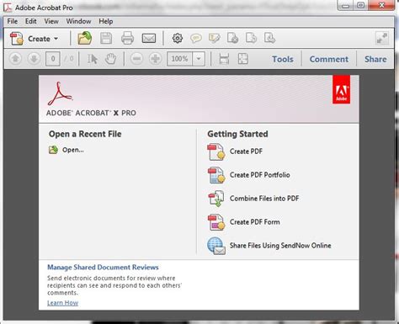
Task: Add a sticky note comment icon
Action: tap(196, 38)
